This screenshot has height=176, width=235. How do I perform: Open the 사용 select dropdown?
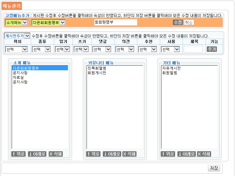[x=170, y=49]
